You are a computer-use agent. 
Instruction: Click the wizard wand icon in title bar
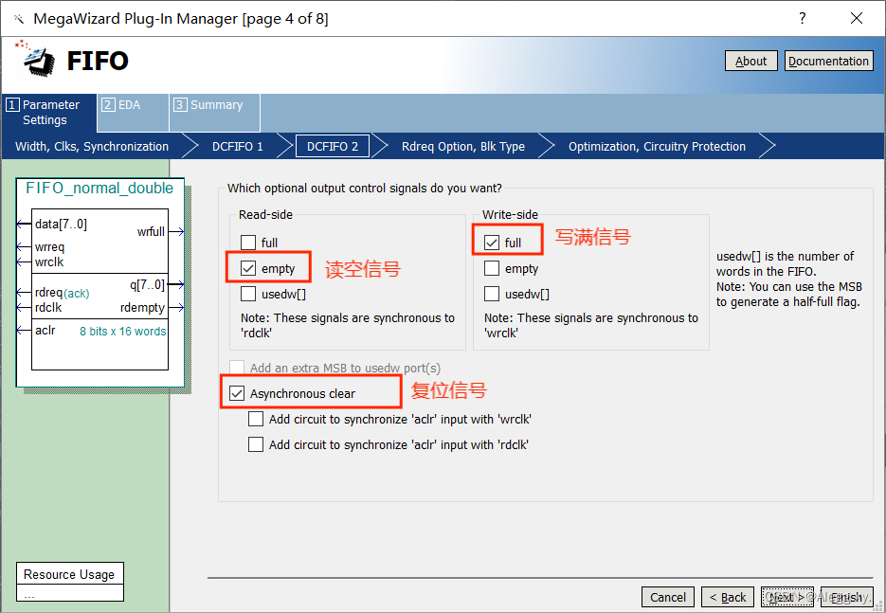(19, 19)
